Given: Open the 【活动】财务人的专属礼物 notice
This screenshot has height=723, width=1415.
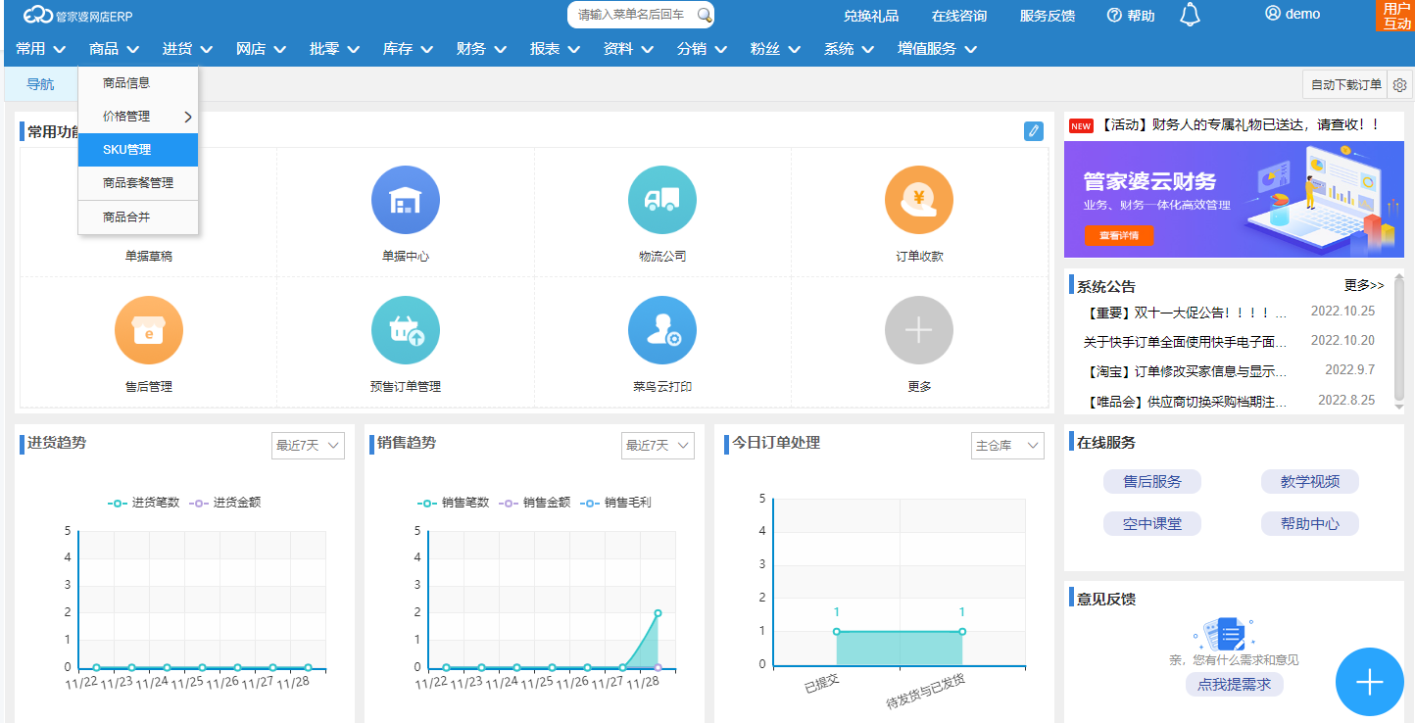Looking at the screenshot, I should tap(1240, 124).
